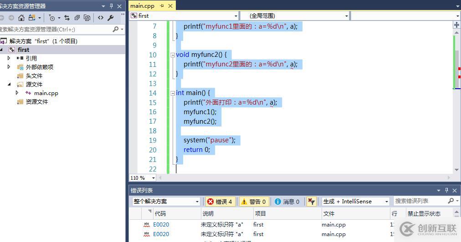Click the first project icon in the tree
The height and width of the screenshot is (242, 461).
[x=12, y=50]
